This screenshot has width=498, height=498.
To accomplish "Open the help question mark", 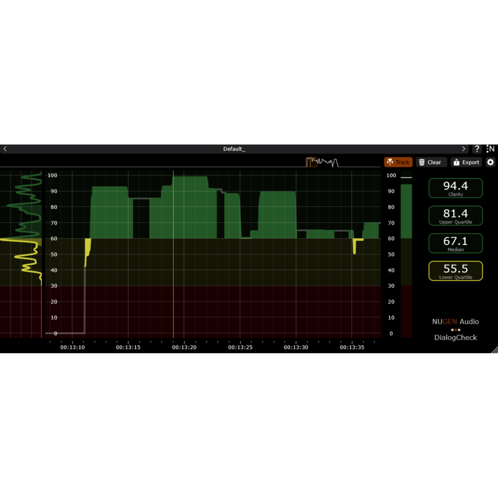I will (477, 149).
